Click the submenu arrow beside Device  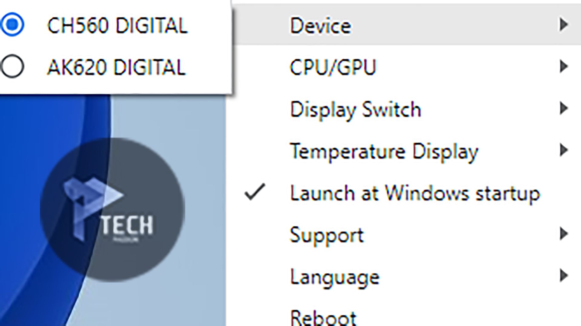click(563, 25)
